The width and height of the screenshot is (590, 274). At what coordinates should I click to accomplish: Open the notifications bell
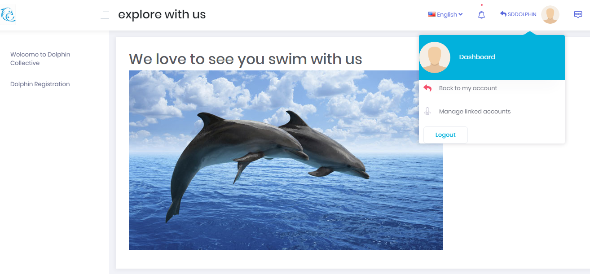point(481,15)
